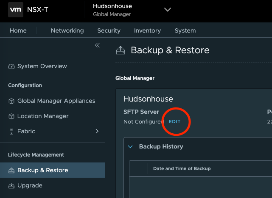The width and height of the screenshot is (272, 198).
Task: Edit the SFTP Server configuration
Action: 174,121
